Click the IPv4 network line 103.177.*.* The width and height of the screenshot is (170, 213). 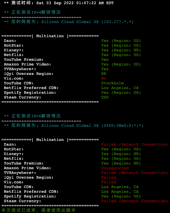68,22
